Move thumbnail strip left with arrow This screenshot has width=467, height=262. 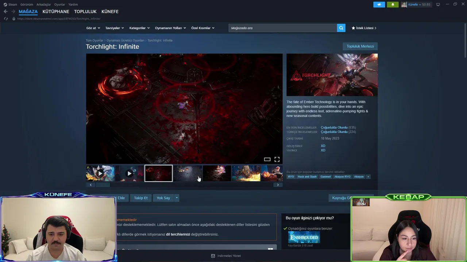click(91, 185)
